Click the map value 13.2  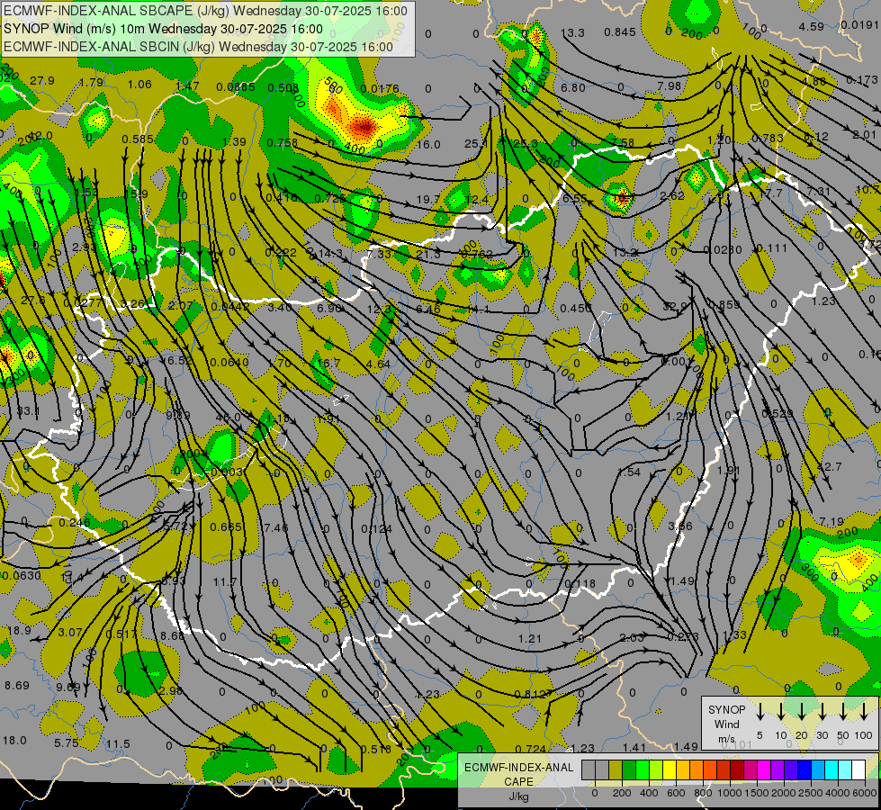point(625,252)
